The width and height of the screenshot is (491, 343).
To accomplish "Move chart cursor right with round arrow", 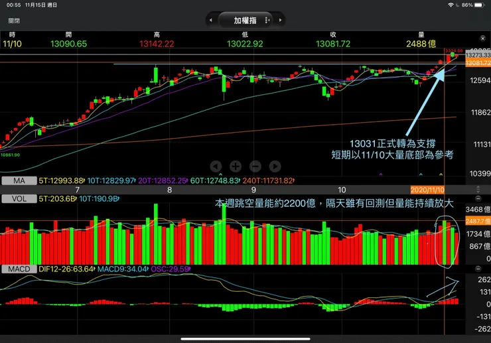I will pos(275,167).
